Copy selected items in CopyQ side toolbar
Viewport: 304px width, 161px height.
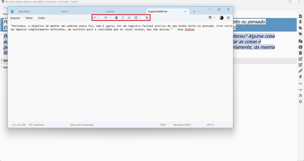(x=300, y=41)
